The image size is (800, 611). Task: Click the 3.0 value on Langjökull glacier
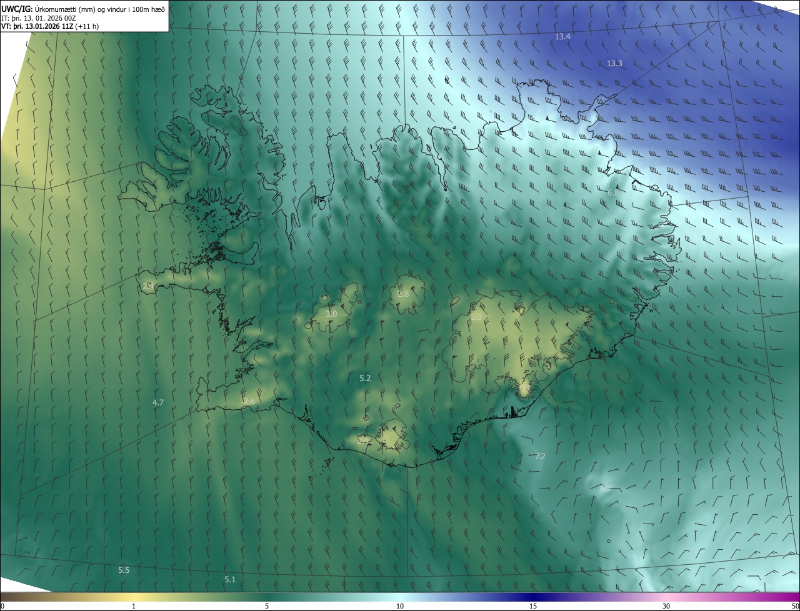click(331, 314)
